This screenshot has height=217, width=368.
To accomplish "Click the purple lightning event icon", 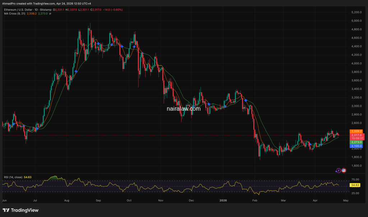I will (x=338, y=171).
